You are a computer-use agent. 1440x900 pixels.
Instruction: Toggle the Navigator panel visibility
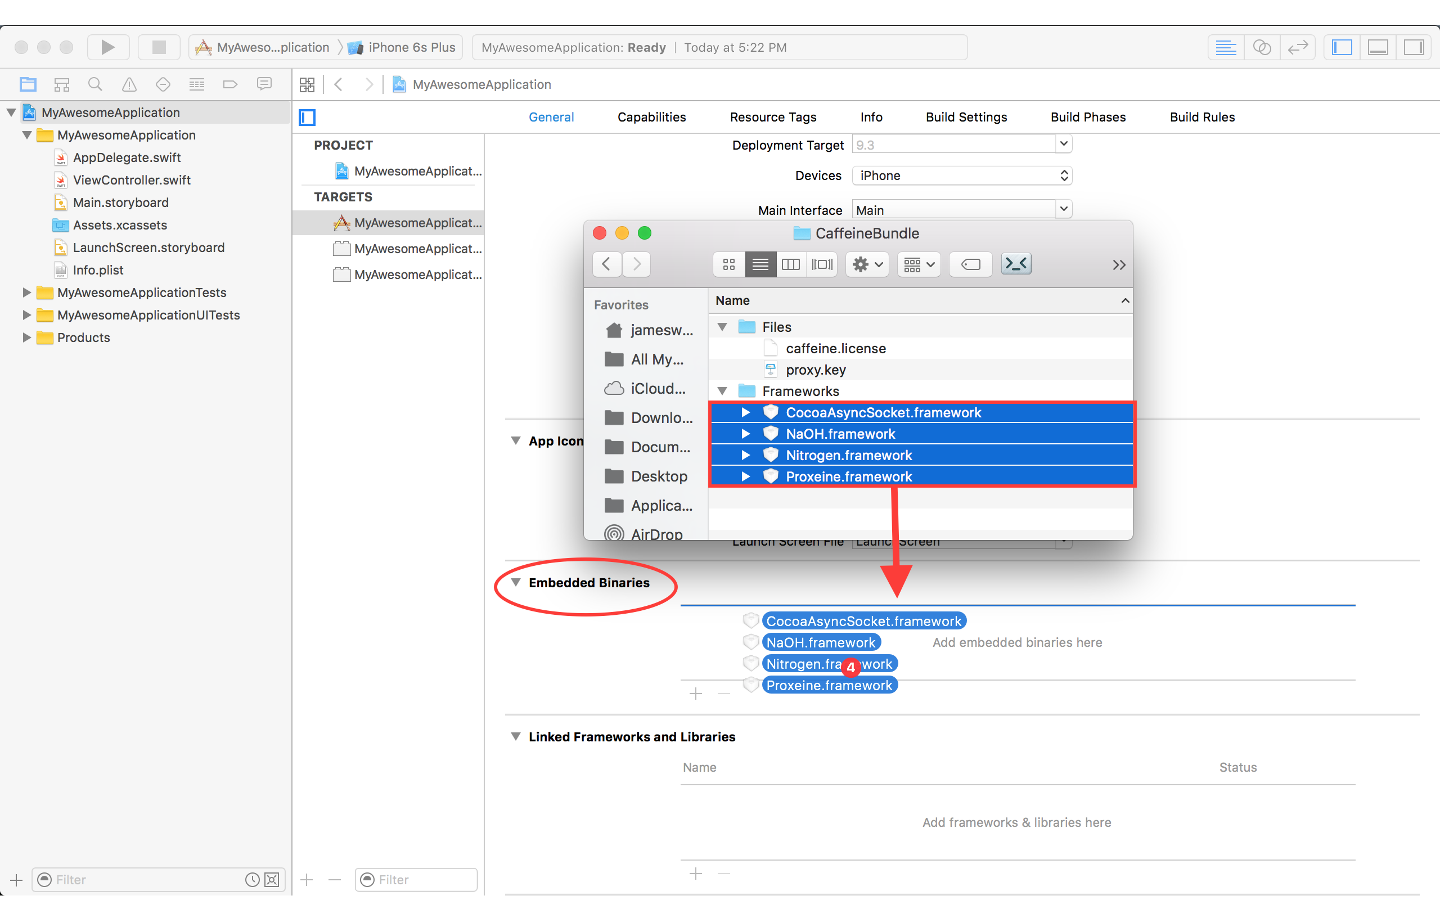coord(1343,47)
